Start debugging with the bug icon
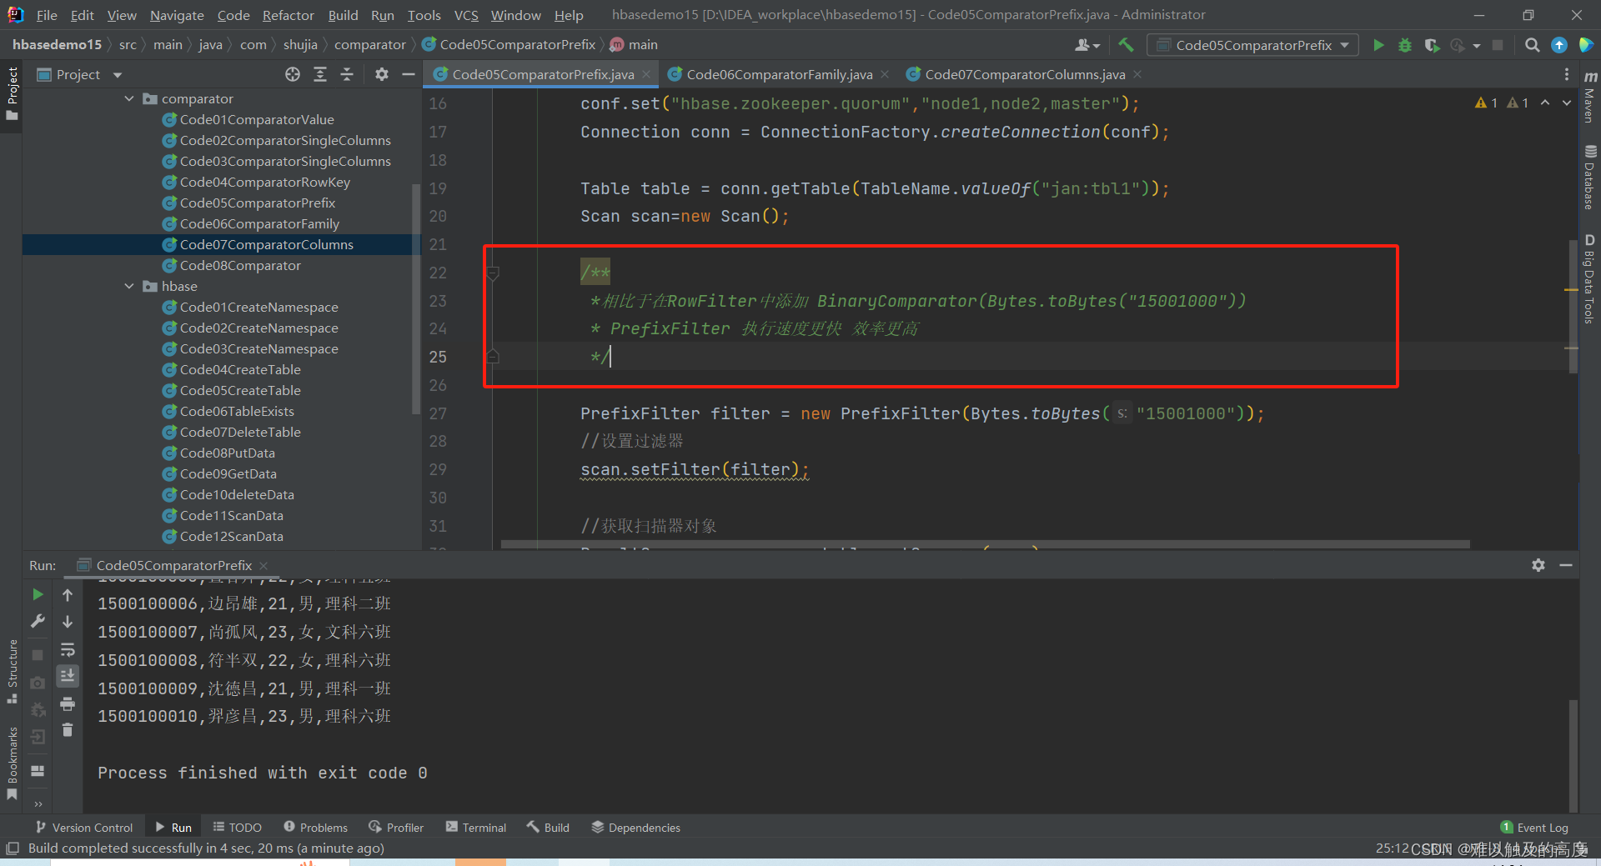This screenshot has height=866, width=1601. (x=1405, y=45)
